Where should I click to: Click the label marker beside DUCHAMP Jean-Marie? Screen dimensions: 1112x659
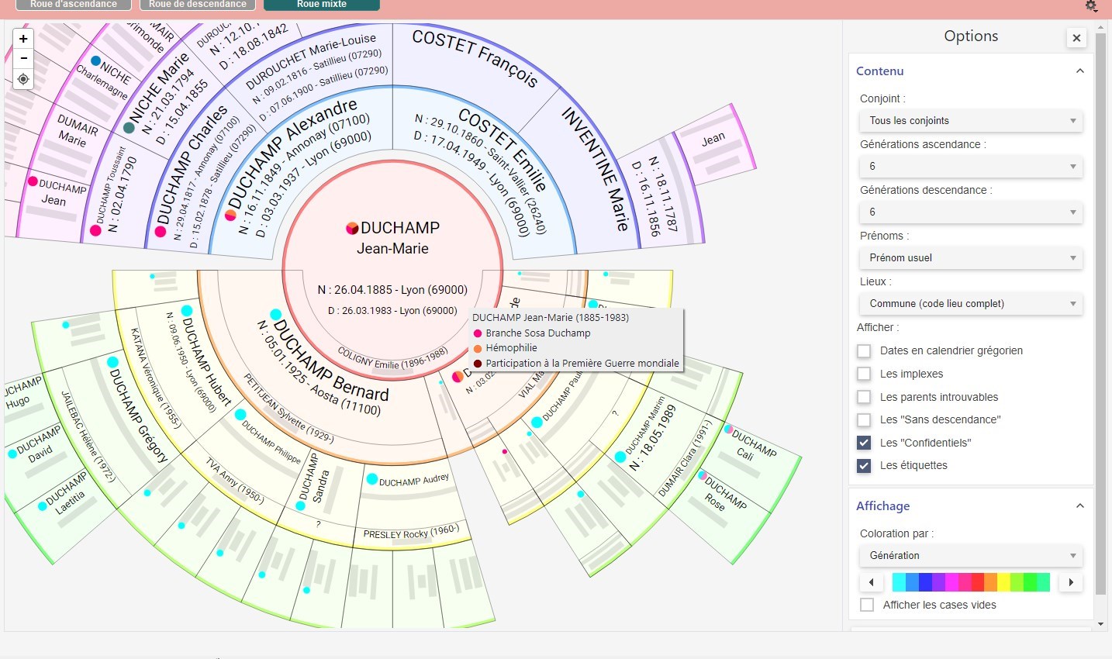(352, 228)
